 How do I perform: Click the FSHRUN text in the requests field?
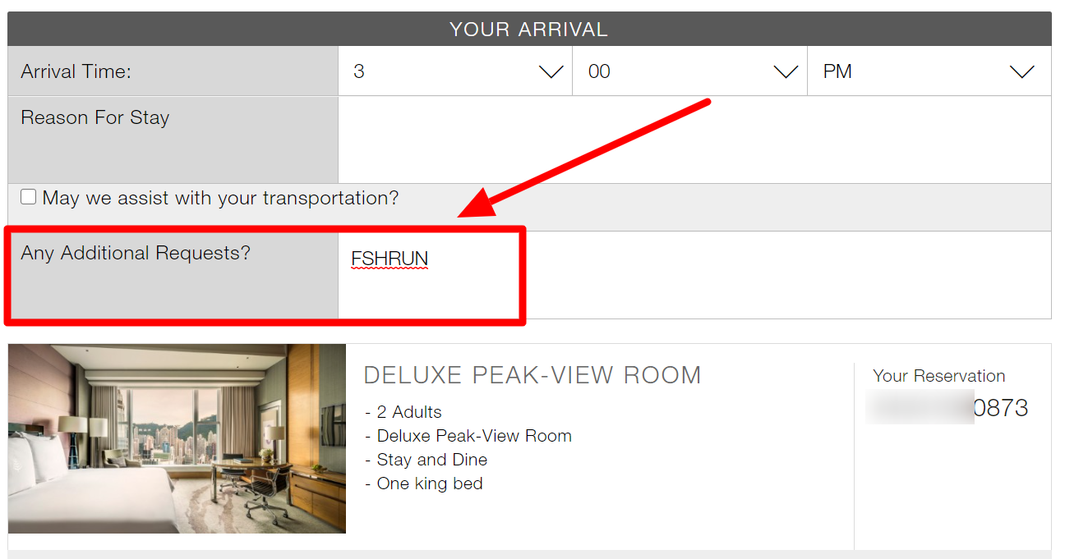tap(390, 259)
